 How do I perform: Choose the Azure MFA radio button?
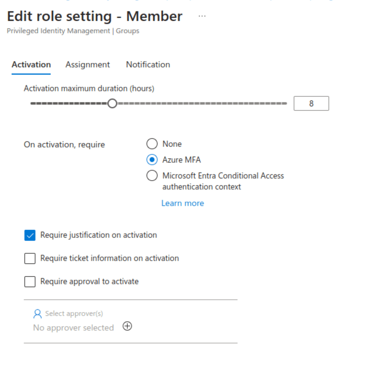[x=152, y=160]
